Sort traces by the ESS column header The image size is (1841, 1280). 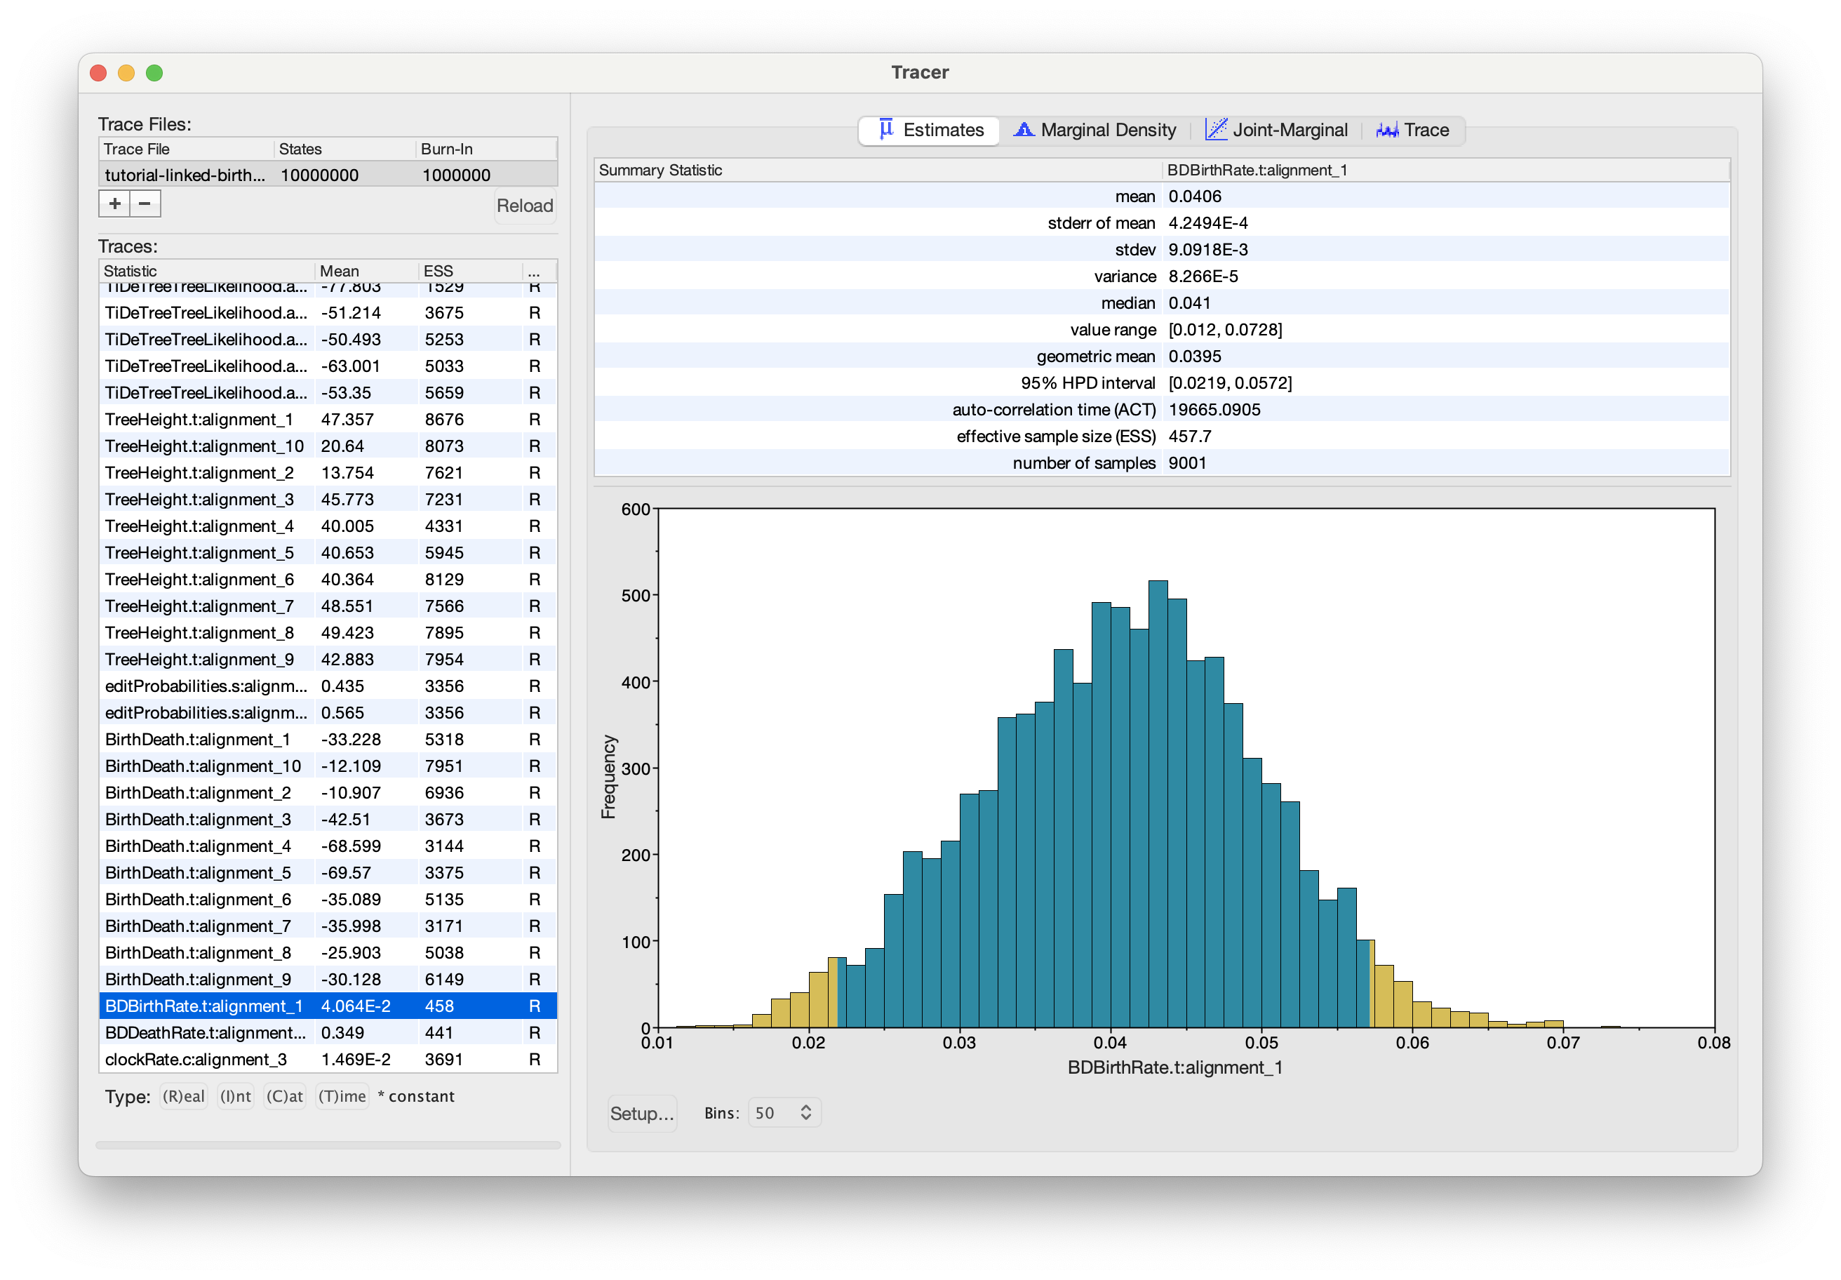point(470,271)
